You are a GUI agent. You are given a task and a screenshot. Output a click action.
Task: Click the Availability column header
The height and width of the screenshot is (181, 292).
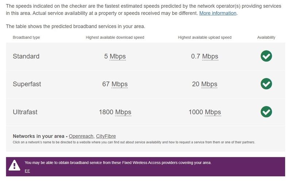click(266, 38)
